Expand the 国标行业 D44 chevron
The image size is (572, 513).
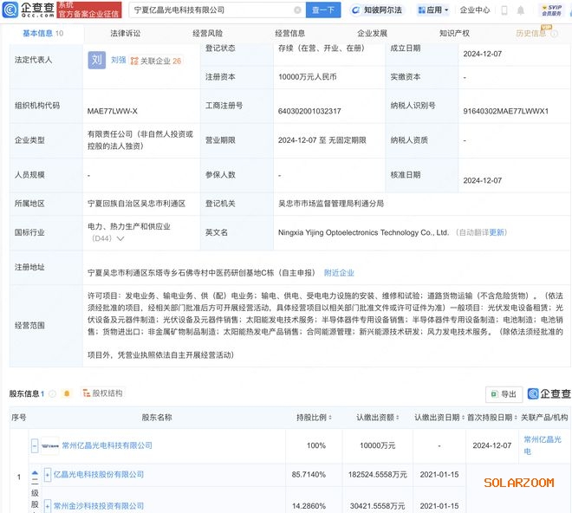[120, 238]
